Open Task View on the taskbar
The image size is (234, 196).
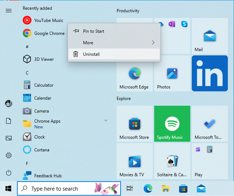pos(130,188)
